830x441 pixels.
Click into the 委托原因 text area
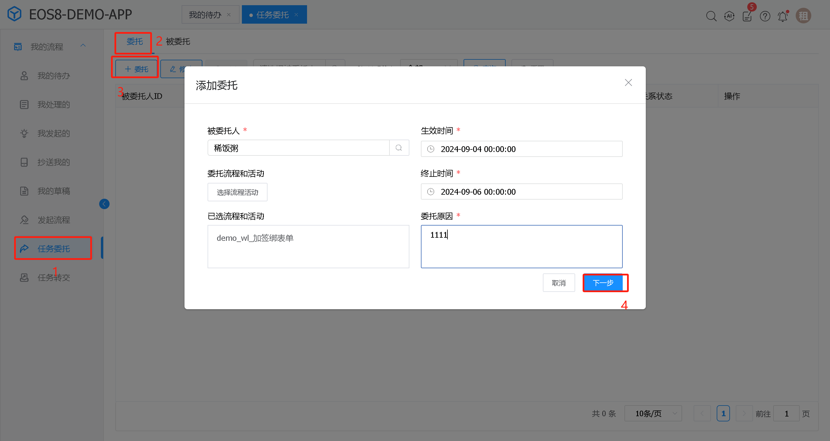pyautogui.click(x=521, y=247)
